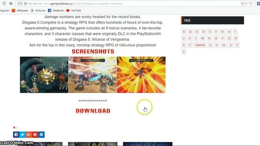The width and height of the screenshot is (260, 146).
Task: Open the globe site-info icon beside 'Non sécurisé'
Action: click(25, 4)
